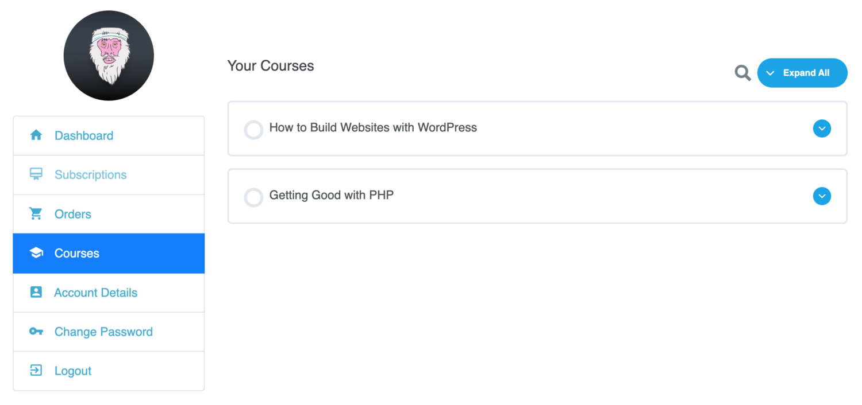
Task: Click the Courses graduation cap icon
Action: [x=36, y=253]
